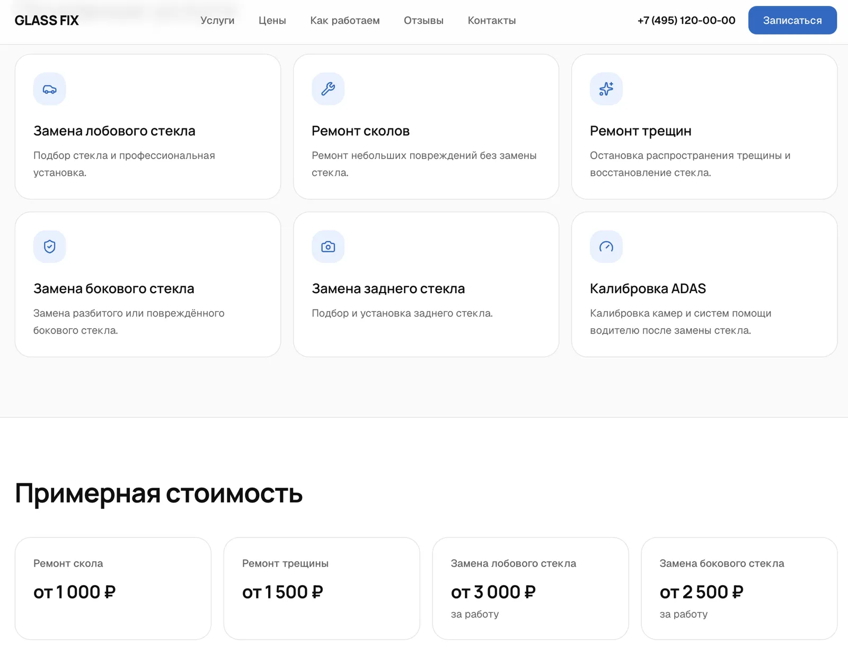This screenshot has height=652, width=848.
Task: Click description Подбор и установка заднего стекла
Action: pyautogui.click(x=402, y=313)
